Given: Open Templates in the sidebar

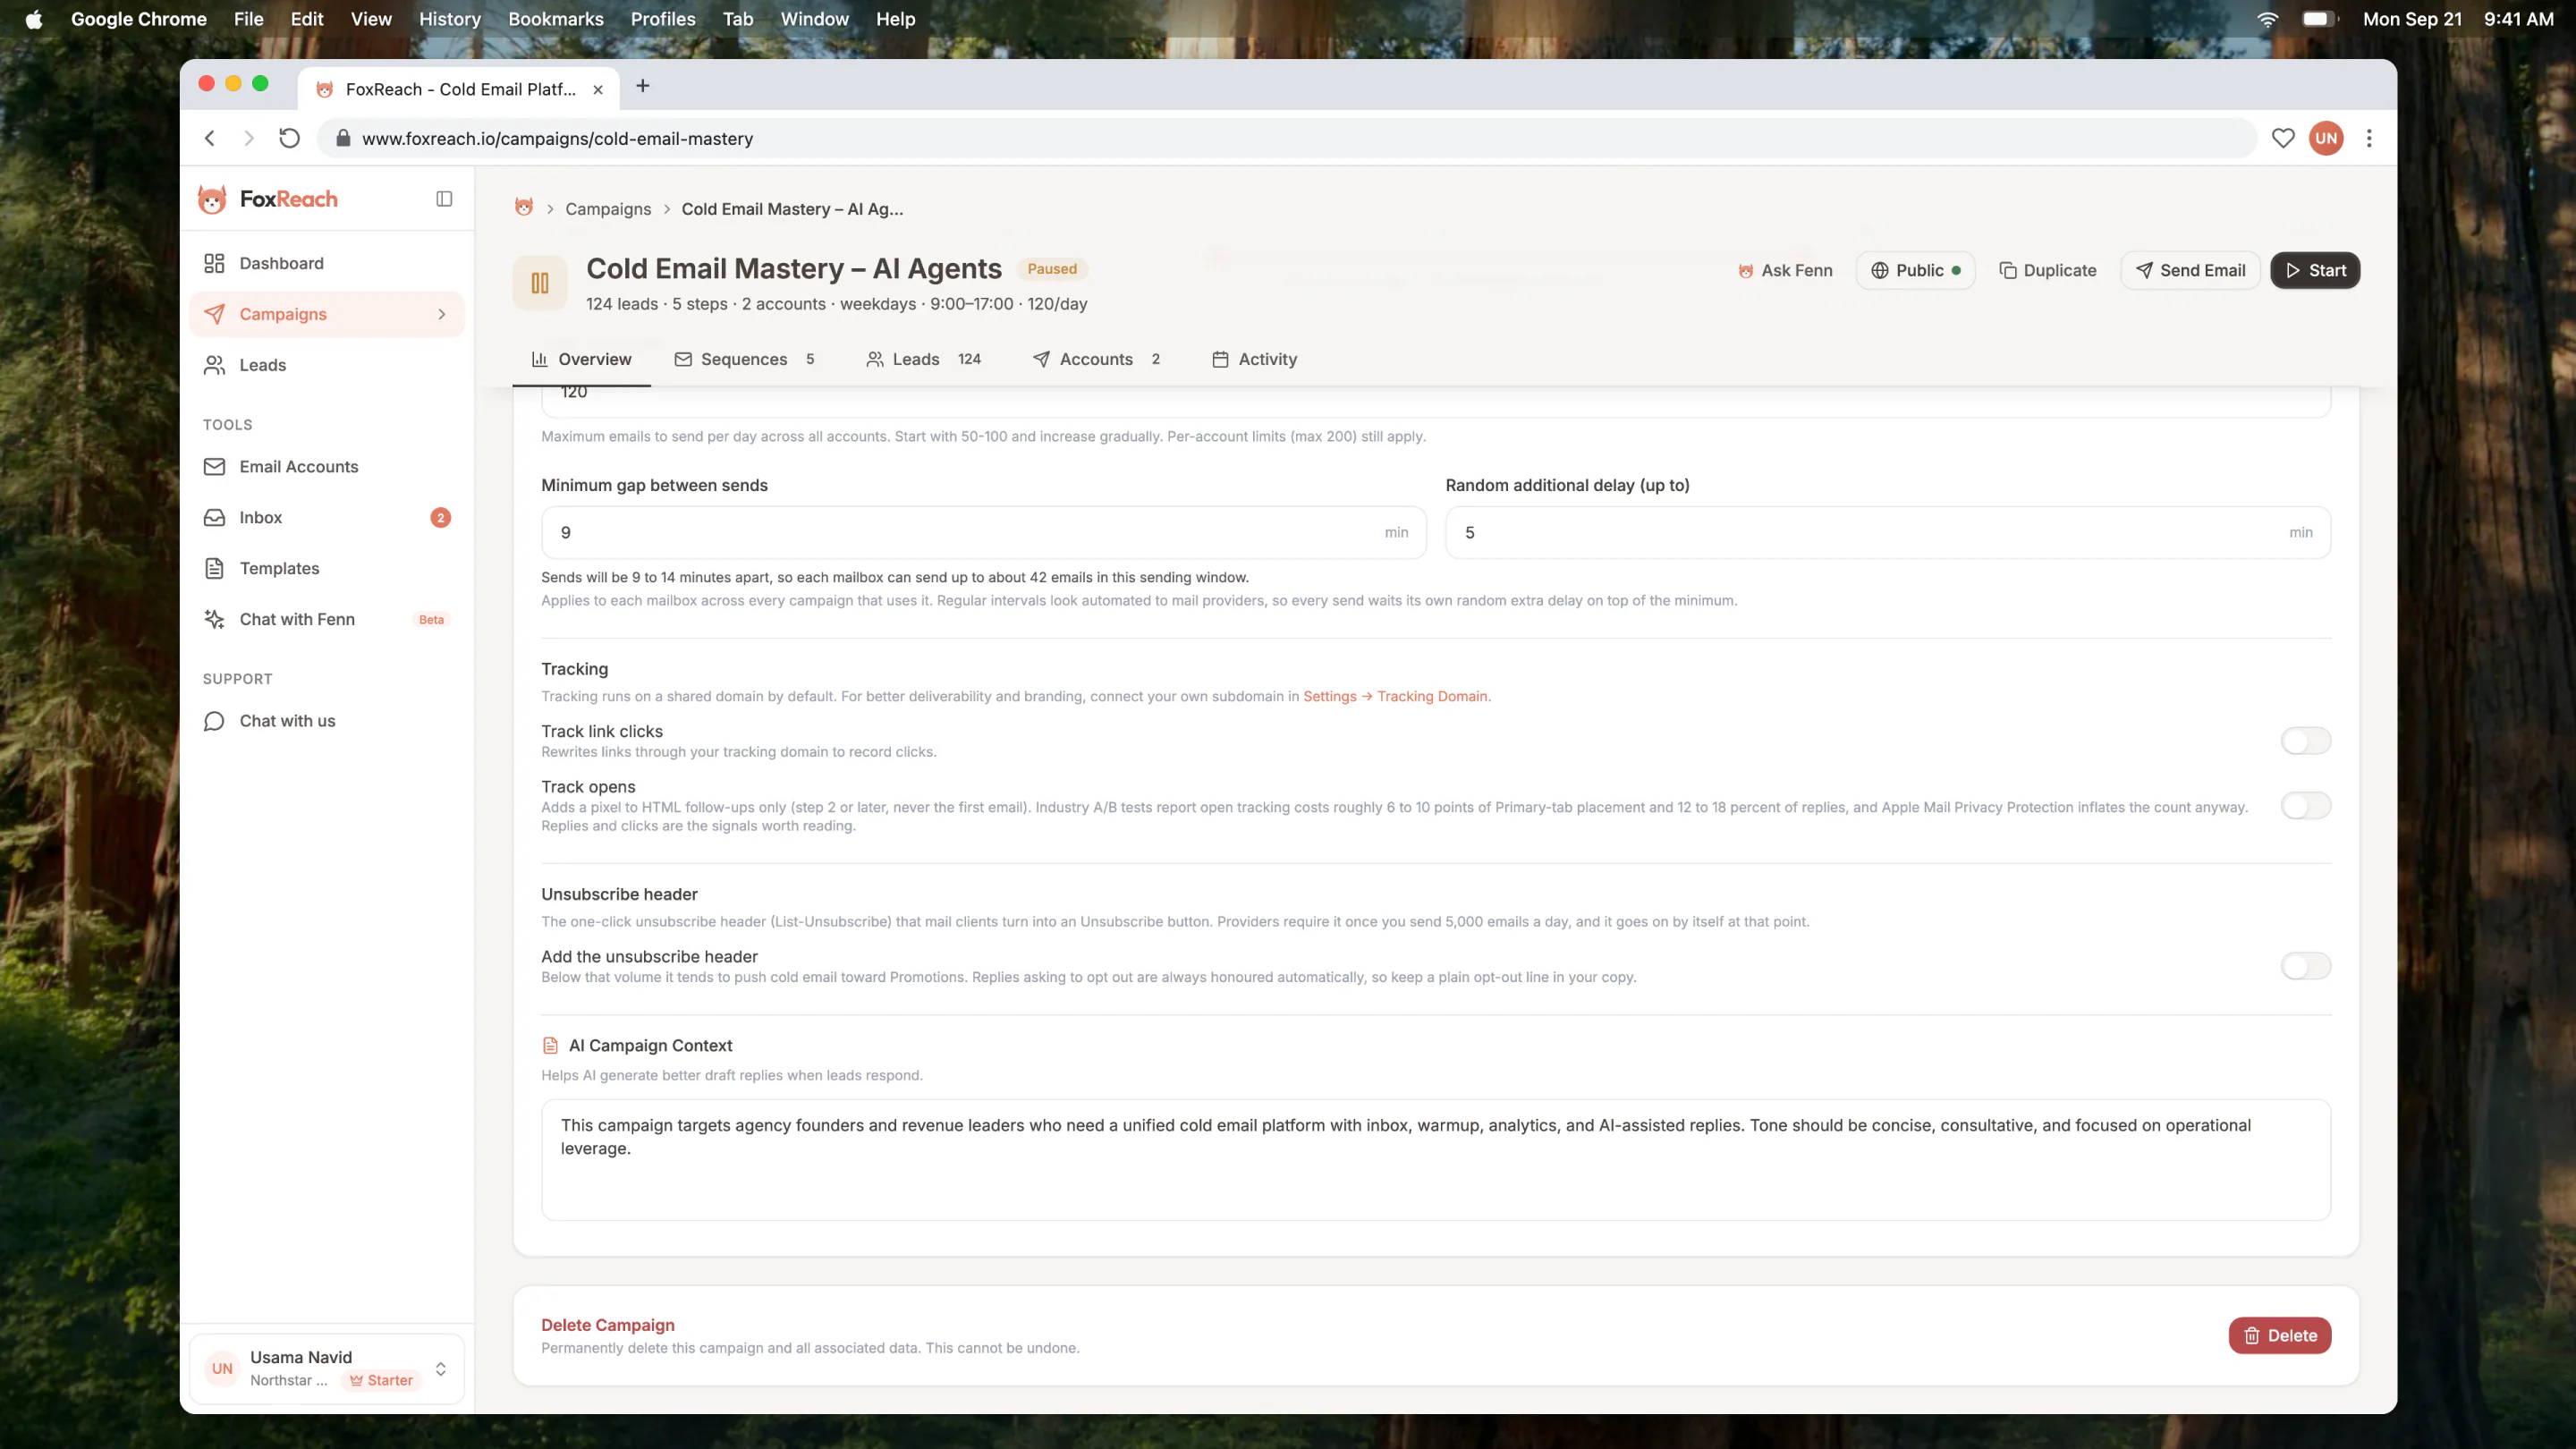Looking at the screenshot, I should pyautogui.click(x=326, y=568).
